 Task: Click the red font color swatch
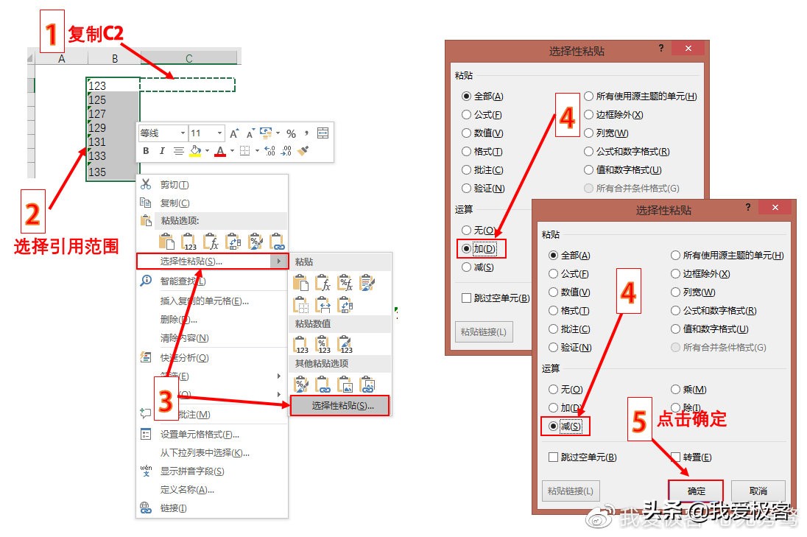220,154
